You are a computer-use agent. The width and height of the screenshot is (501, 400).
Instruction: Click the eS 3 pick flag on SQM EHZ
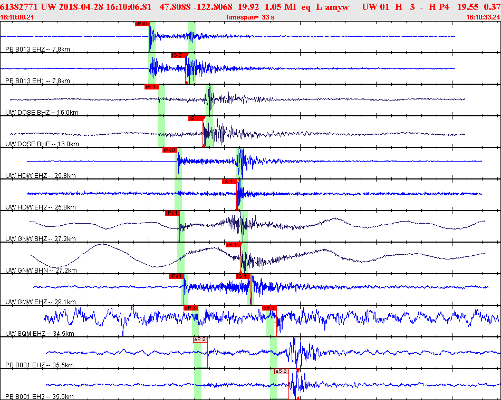click(x=269, y=308)
